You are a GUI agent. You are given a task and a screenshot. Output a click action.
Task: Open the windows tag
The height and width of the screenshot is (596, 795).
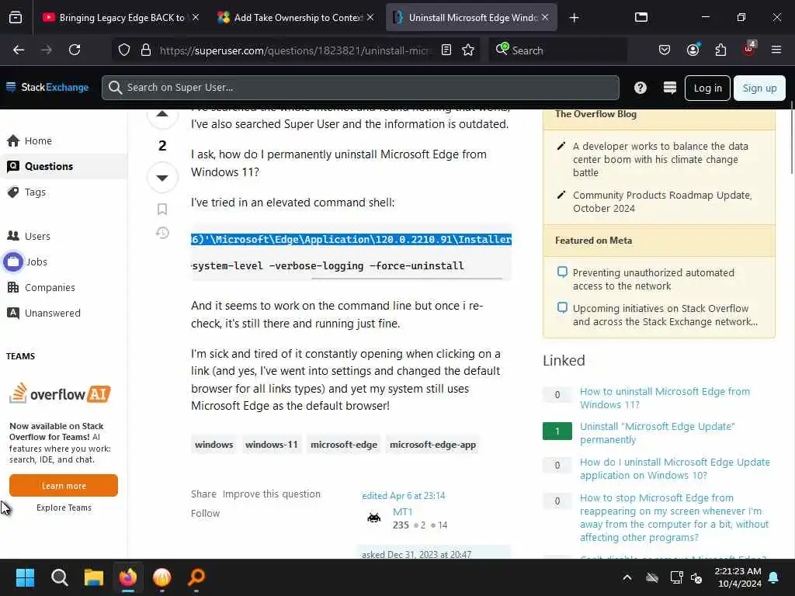coord(214,445)
